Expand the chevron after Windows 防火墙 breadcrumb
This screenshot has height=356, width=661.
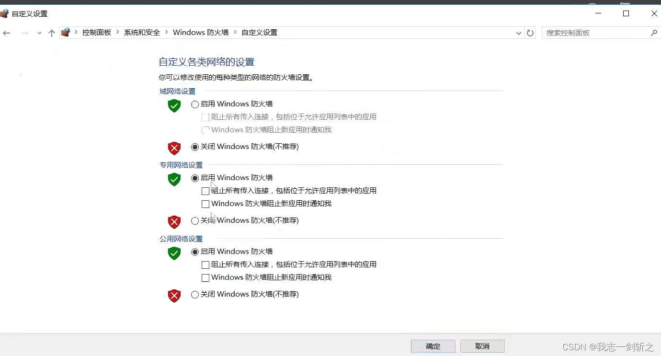pos(235,33)
